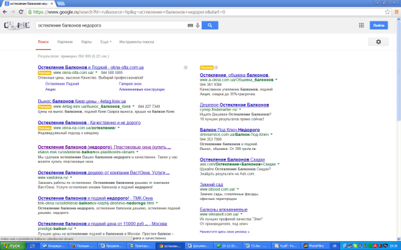Screen dimensions: 401x250
Task: Show info icon next to right-column Реклама label
Action: 216,67
